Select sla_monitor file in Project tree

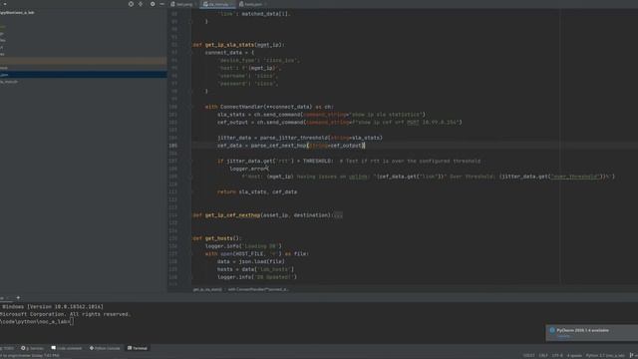[9, 82]
